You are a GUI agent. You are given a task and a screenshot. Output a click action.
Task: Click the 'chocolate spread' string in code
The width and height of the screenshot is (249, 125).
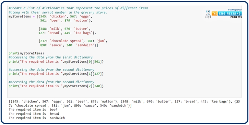coord(66,41)
